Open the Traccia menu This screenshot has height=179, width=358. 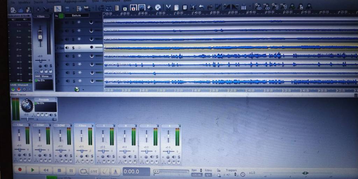pos(38,2)
